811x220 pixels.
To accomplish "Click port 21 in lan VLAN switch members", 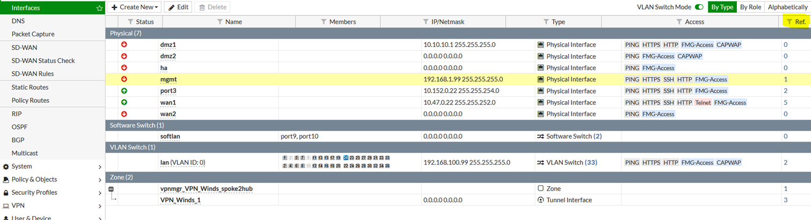I will point(346,158).
